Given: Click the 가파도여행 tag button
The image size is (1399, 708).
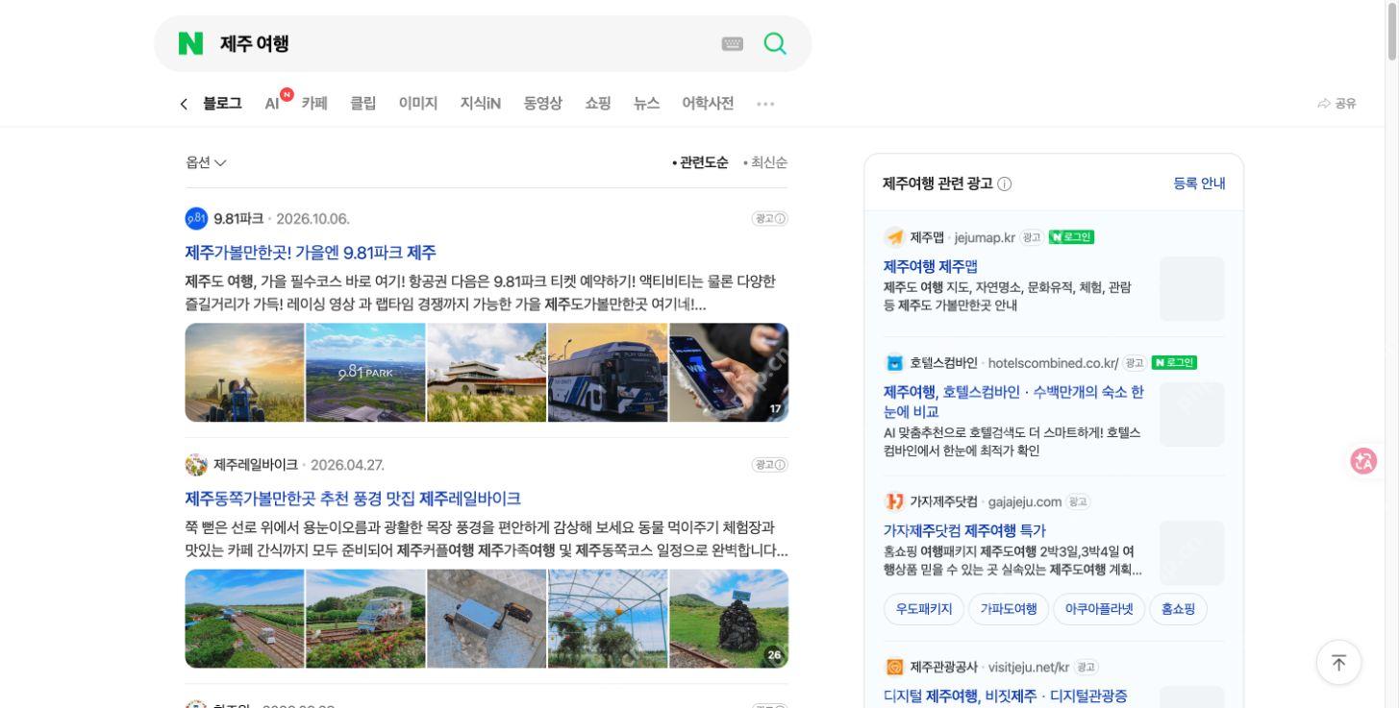Looking at the screenshot, I should tap(1009, 609).
